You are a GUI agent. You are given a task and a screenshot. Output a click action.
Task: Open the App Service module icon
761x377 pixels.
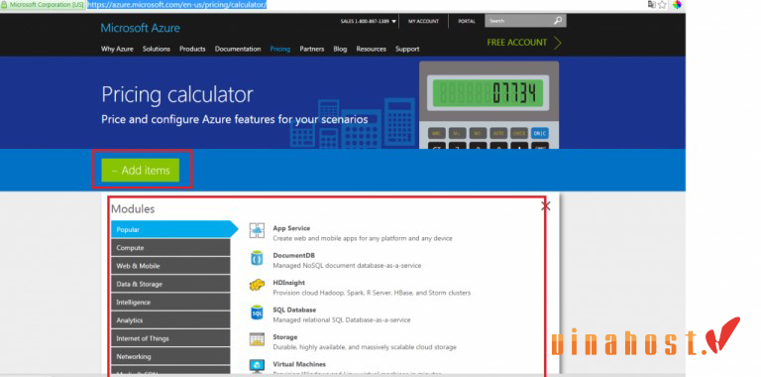257,230
